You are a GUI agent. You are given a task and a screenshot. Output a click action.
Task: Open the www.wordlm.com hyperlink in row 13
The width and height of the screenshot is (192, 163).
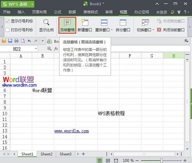click(x=71, y=131)
